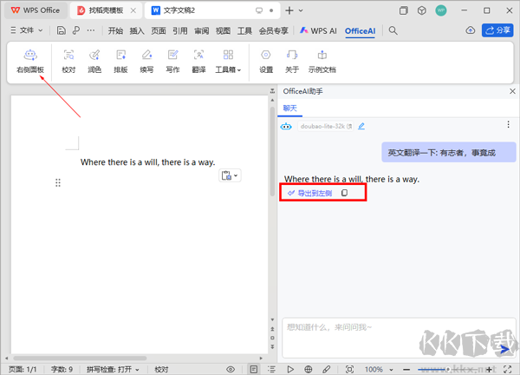520x375 pixels.
Task: Switch to web layout globe icon
Action: [308, 369]
